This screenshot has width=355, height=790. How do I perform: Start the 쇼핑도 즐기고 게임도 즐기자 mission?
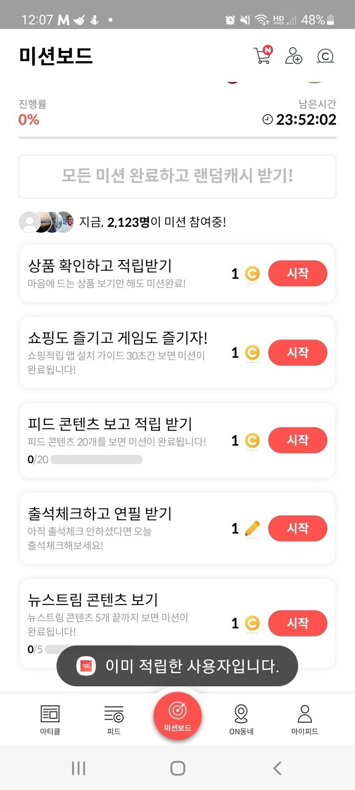click(298, 353)
